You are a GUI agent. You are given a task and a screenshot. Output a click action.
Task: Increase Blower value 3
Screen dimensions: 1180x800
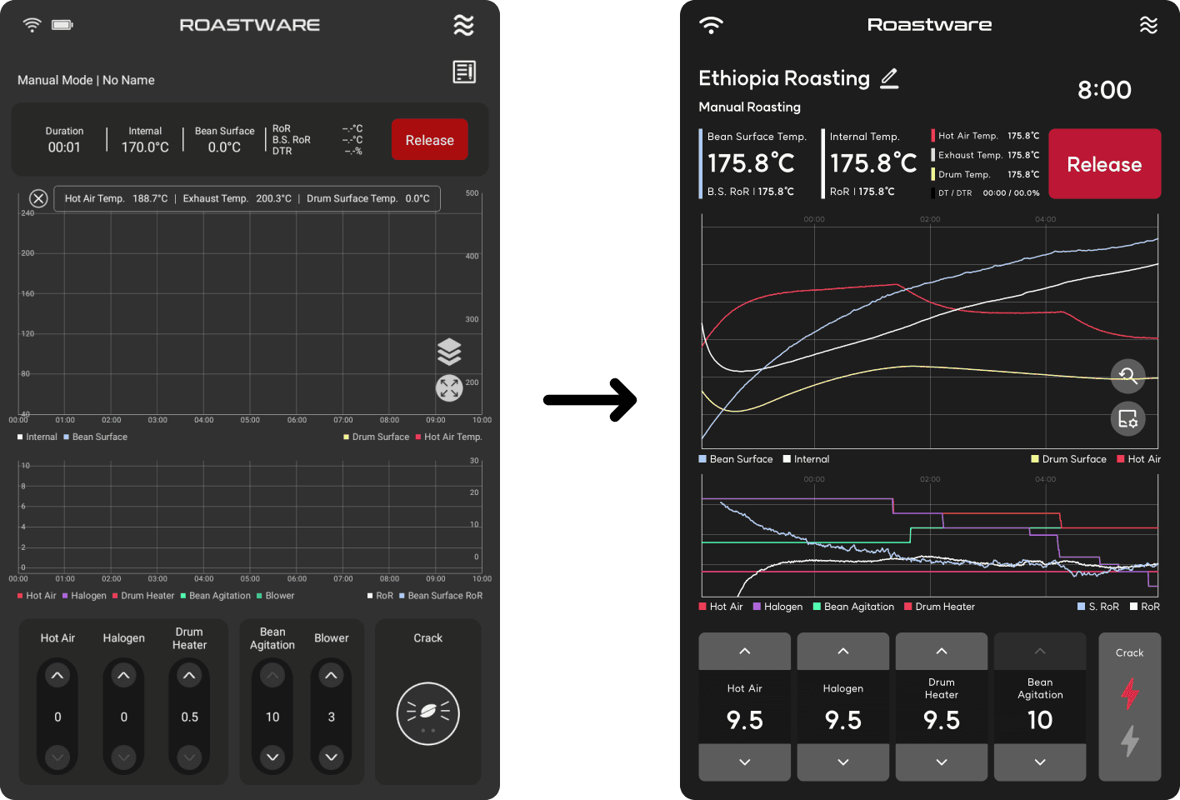click(332, 675)
